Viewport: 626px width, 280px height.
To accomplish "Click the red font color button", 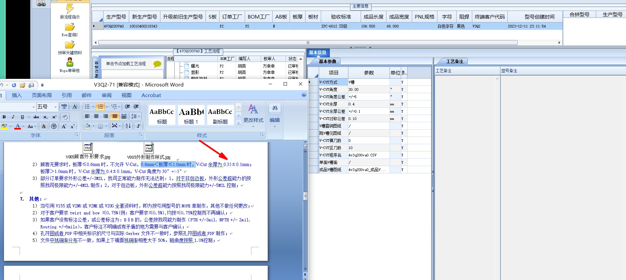I will pyautogui.click(x=18, y=126).
